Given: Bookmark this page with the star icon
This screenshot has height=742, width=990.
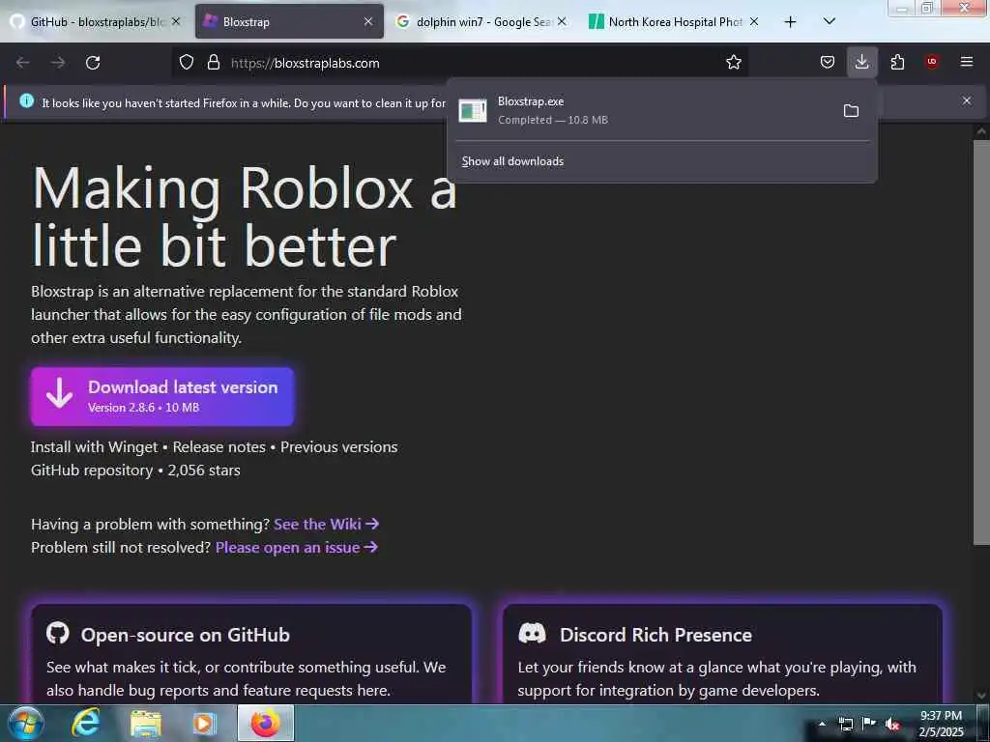Looking at the screenshot, I should coord(733,63).
